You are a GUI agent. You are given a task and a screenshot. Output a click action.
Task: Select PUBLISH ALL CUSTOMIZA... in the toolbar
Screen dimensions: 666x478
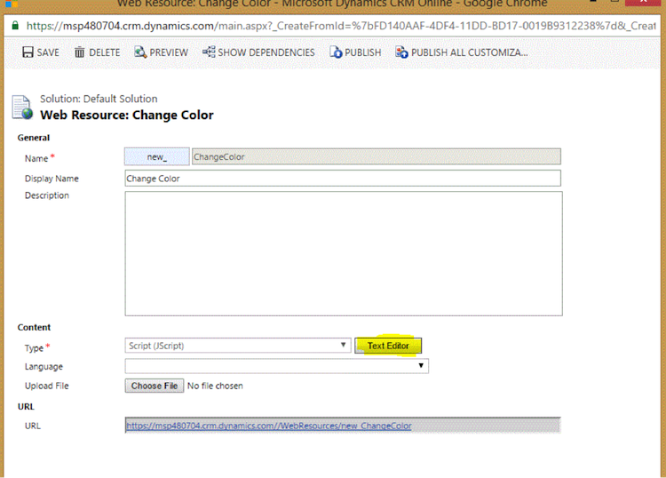(470, 52)
